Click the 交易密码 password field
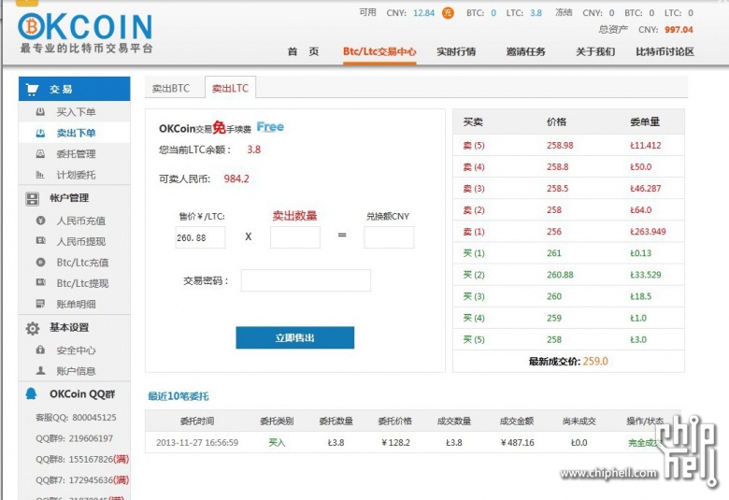 (306, 280)
